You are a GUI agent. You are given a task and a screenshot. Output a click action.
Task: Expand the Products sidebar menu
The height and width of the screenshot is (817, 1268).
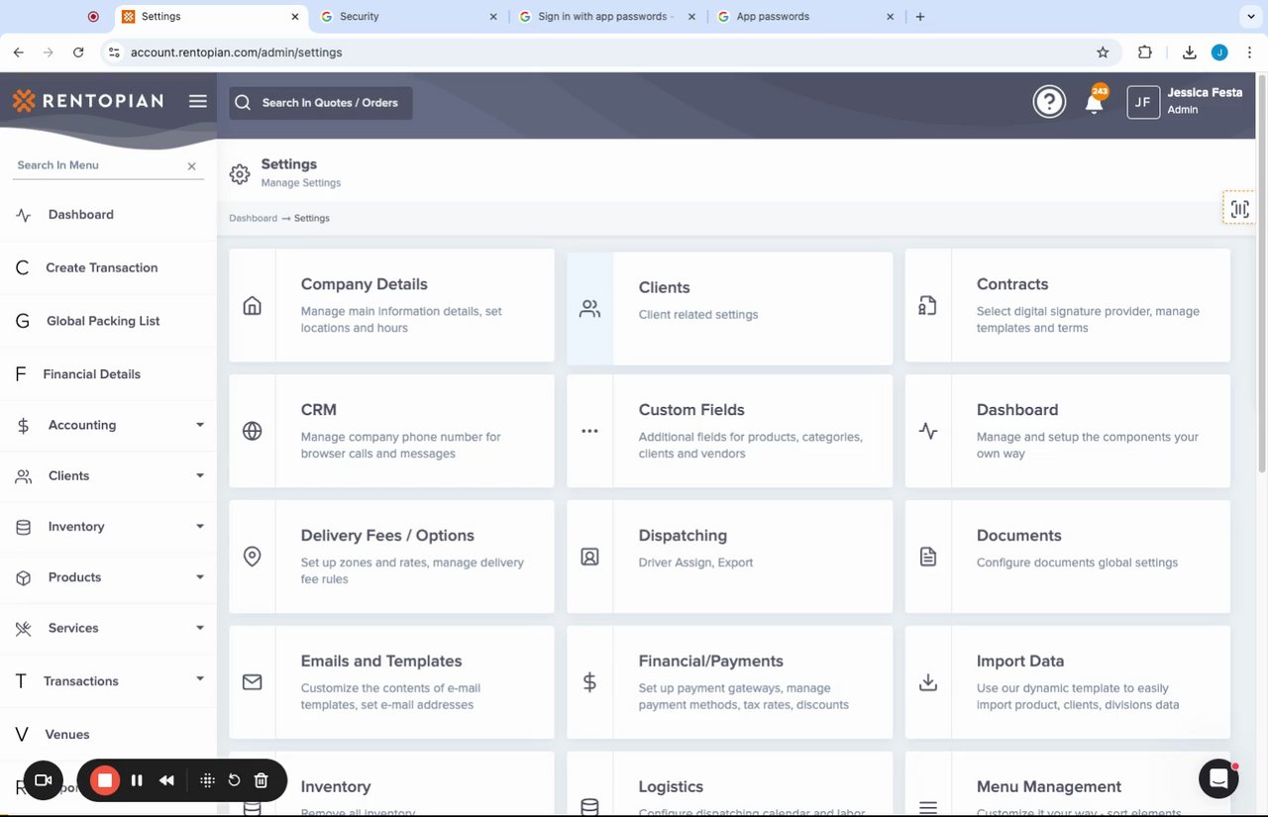tap(108, 577)
